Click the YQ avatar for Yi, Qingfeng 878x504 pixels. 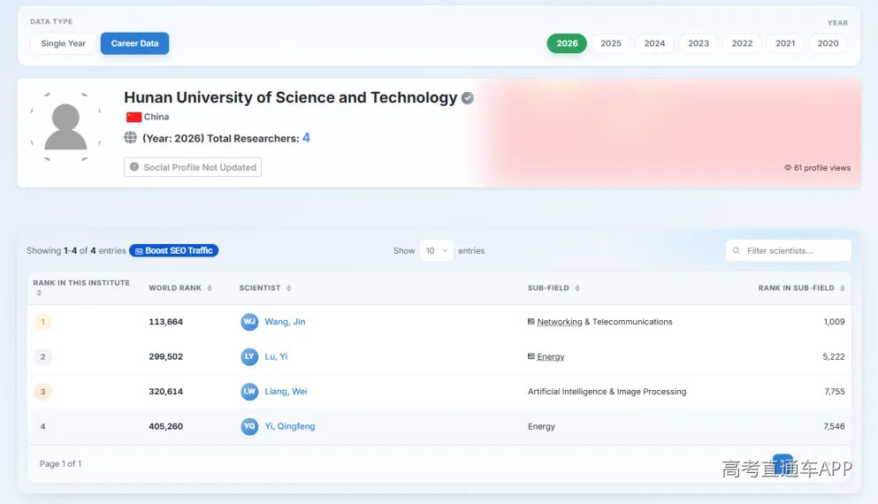pyautogui.click(x=249, y=426)
